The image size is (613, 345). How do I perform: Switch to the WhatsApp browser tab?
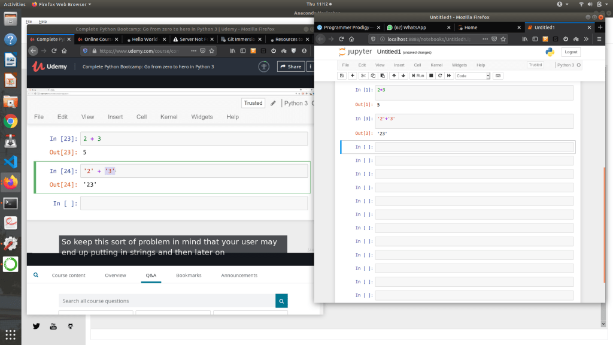pos(414,28)
